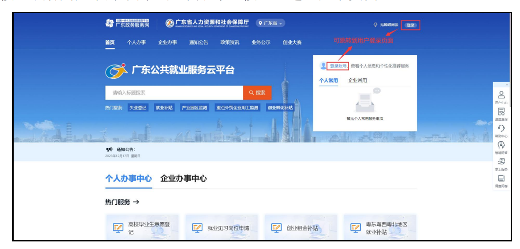Viewport: 520px width, 249px height.
Task: Click the 登录账号 link
Action: point(338,66)
